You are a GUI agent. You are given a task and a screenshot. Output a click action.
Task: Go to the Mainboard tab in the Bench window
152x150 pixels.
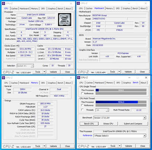tap(100, 83)
